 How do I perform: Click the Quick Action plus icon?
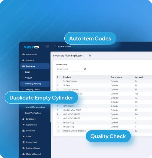pos(55,46)
